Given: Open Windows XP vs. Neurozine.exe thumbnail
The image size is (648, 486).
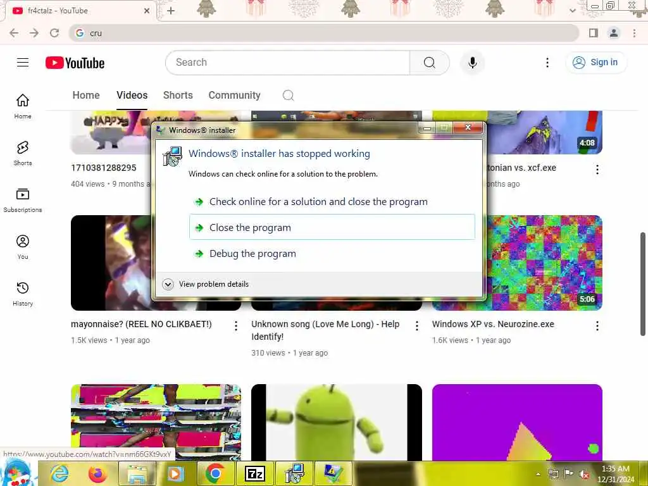Looking at the screenshot, I should pyautogui.click(x=544, y=263).
